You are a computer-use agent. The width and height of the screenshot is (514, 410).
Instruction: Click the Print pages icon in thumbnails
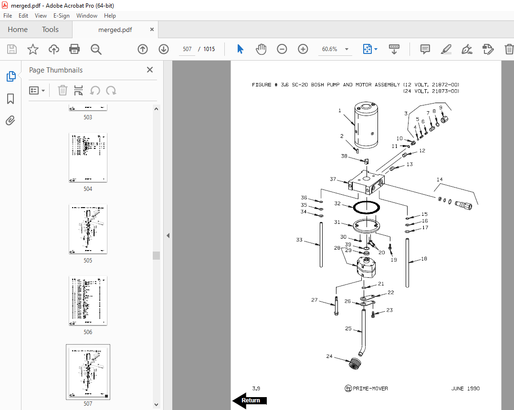tap(78, 91)
